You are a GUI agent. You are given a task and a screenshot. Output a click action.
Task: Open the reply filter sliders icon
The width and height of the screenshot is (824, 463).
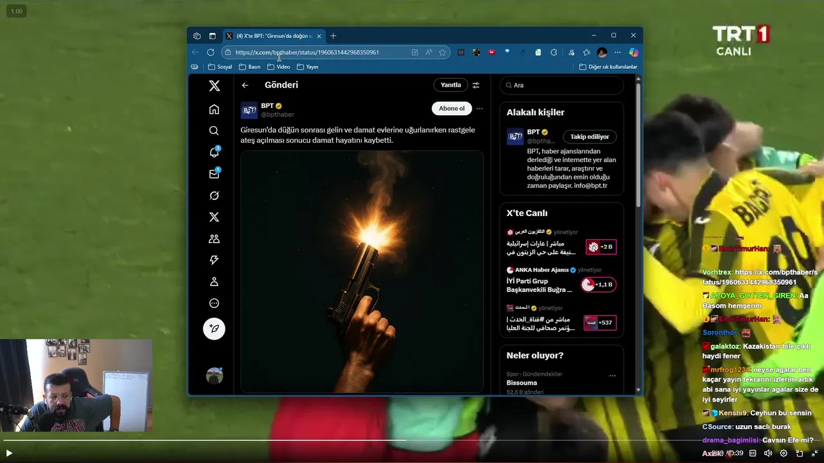(476, 85)
